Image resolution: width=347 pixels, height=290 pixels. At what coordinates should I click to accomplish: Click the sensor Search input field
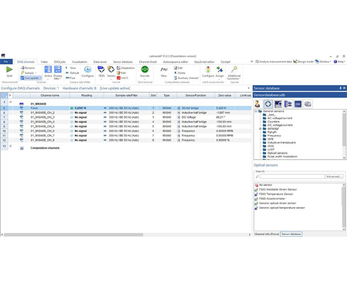292,176
